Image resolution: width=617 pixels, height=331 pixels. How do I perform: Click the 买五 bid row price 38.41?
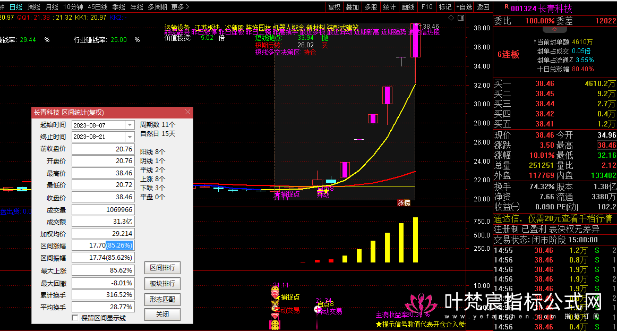pyautogui.click(x=545, y=124)
